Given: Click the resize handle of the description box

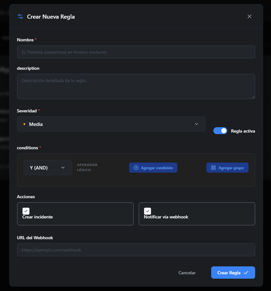Looking at the screenshot, I should pos(253,97).
